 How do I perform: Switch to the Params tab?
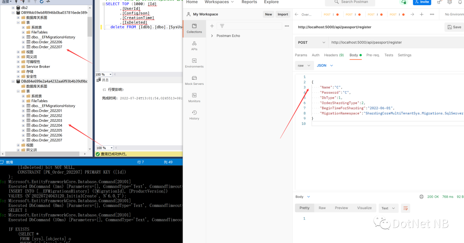pyautogui.click(x=301, y=55)
